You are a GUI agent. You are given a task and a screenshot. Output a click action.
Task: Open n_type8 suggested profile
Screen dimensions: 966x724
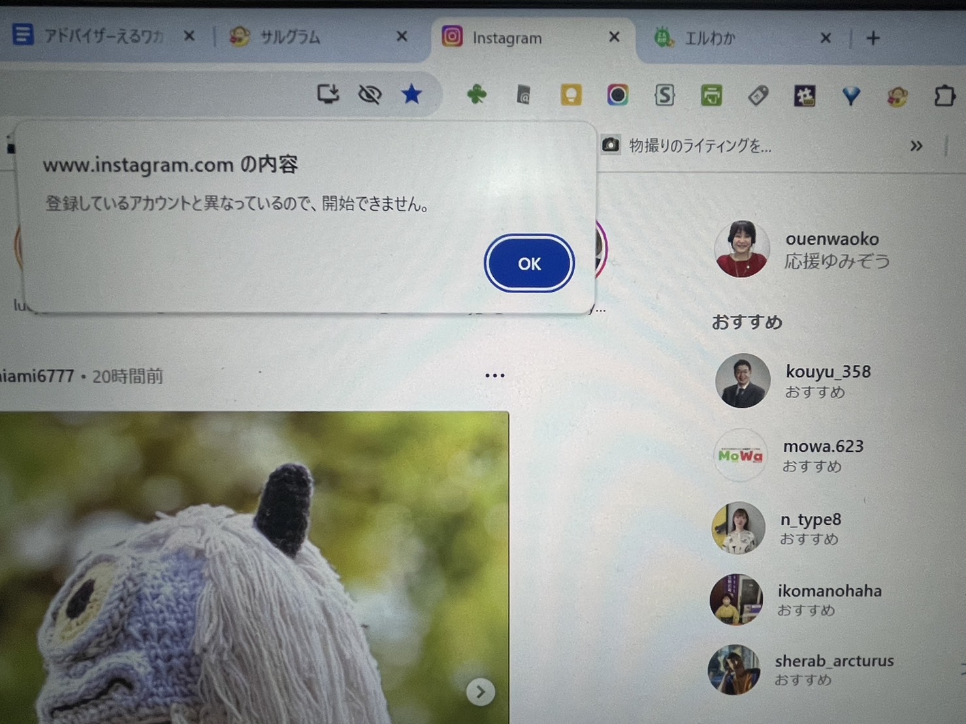coord(811,519)
